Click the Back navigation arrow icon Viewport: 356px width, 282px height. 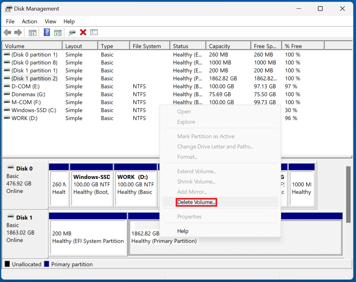click(x=7, y=32)
